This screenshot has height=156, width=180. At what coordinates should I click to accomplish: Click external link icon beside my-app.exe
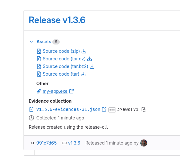(71, 91)
